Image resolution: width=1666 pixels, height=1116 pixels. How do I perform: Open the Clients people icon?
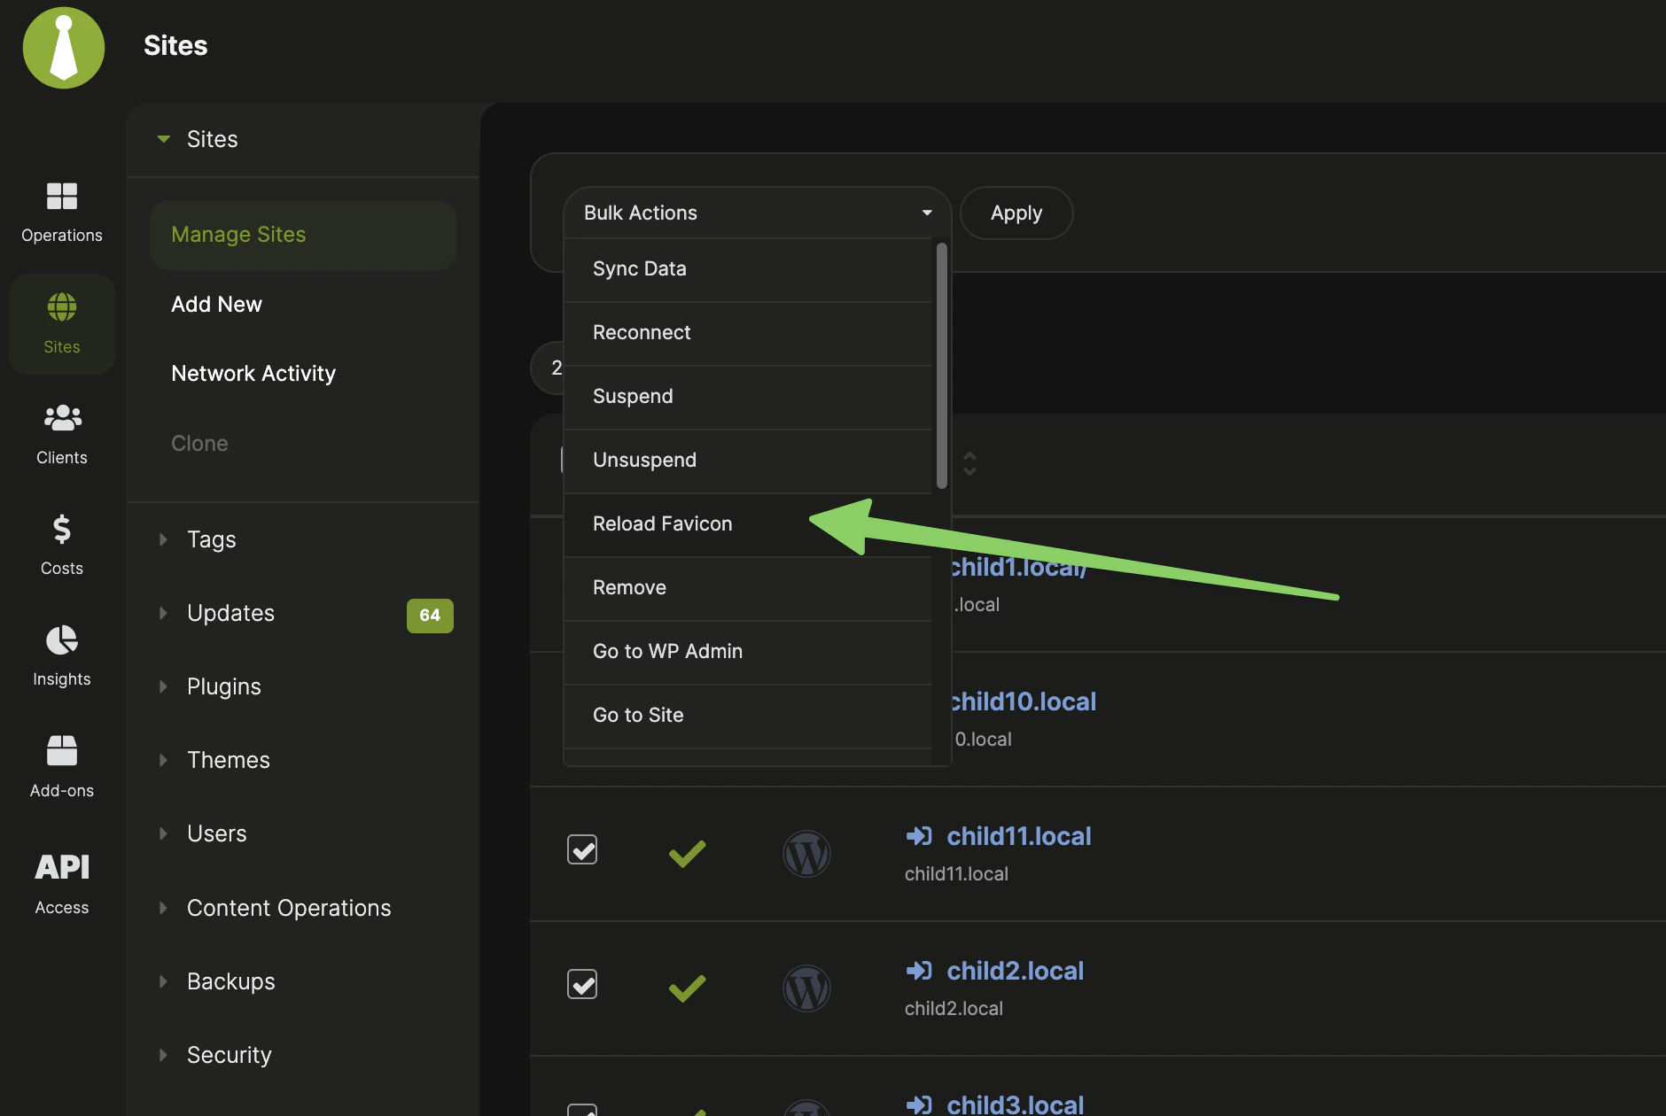point(62,417)
